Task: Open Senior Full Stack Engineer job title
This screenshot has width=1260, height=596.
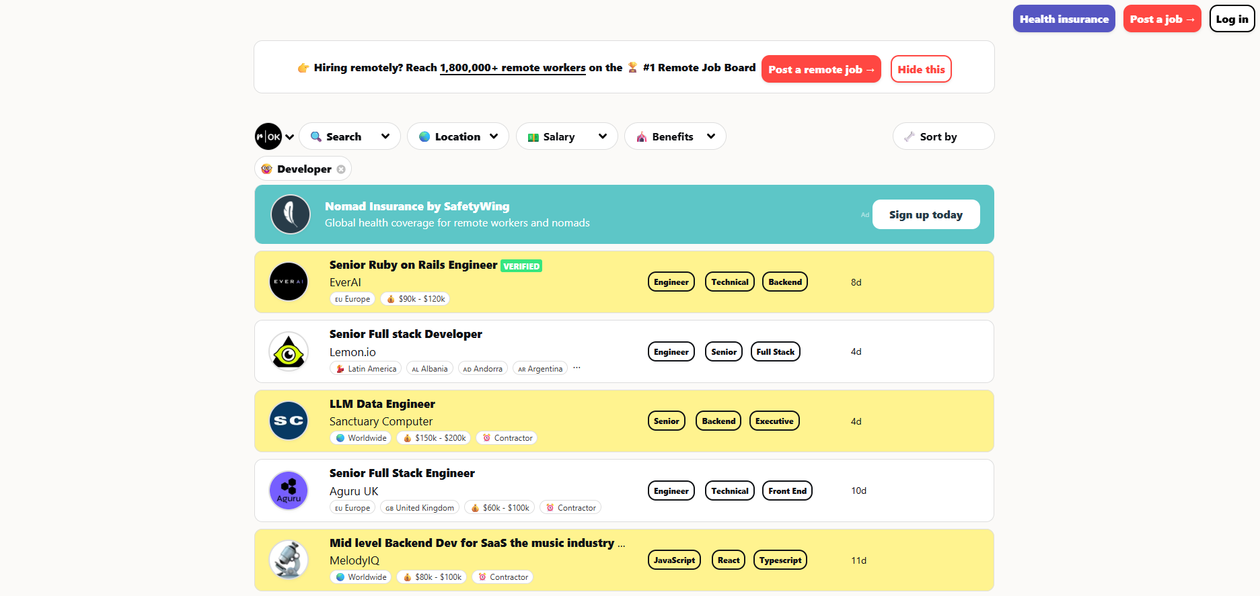Action: click(402, 473)
